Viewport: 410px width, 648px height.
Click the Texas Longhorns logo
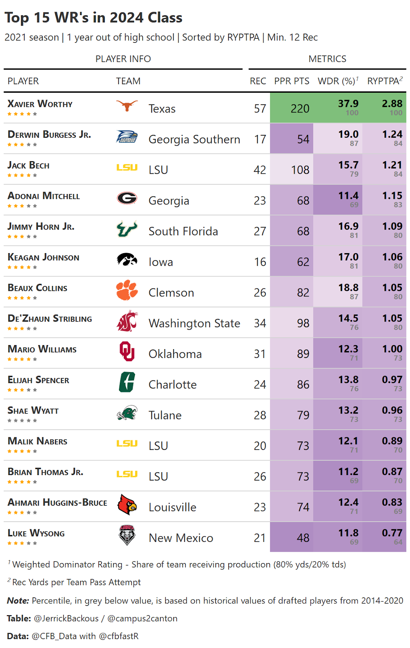[127, 107]
